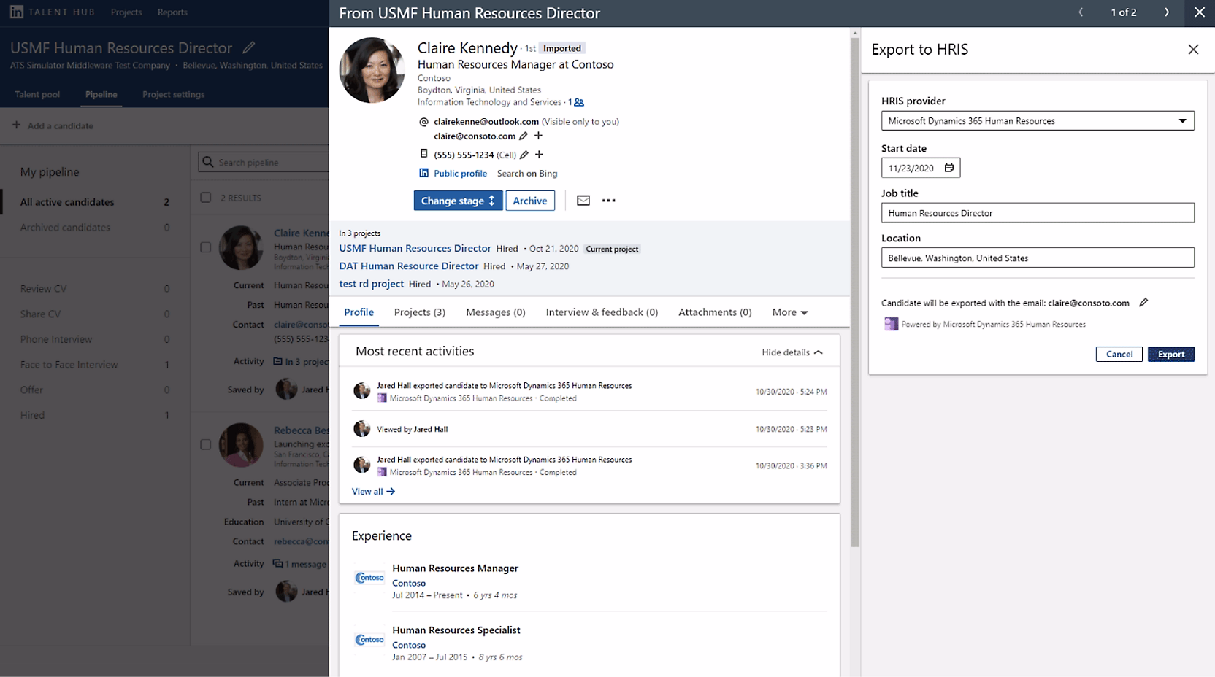This screenshot has width=1215, height=677.
Task: Edit the claire@consoto.com email with pencil icon
Action: click(x=523, y=136)
